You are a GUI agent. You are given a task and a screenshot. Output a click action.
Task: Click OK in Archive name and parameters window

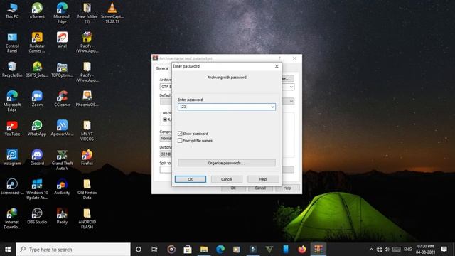point(233,188)
